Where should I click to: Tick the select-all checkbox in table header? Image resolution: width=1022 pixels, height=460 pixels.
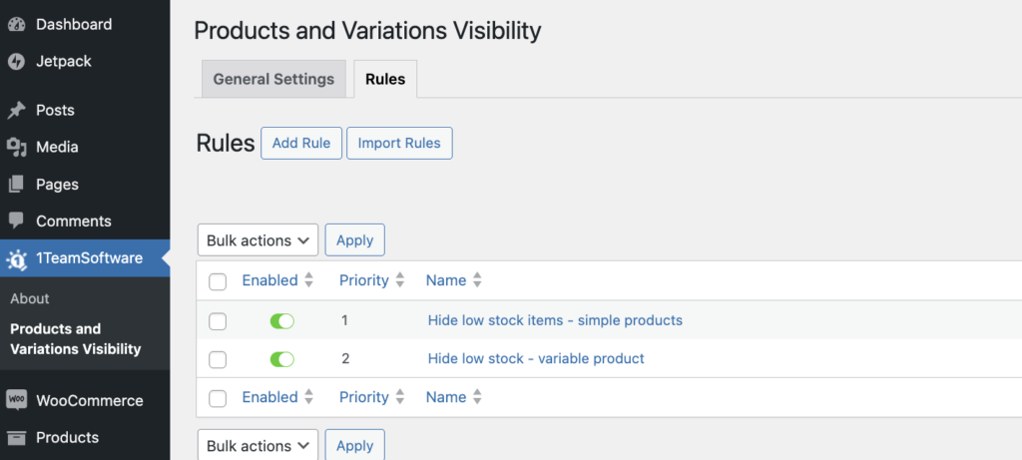pyautogui.click(x=218, y=281)
